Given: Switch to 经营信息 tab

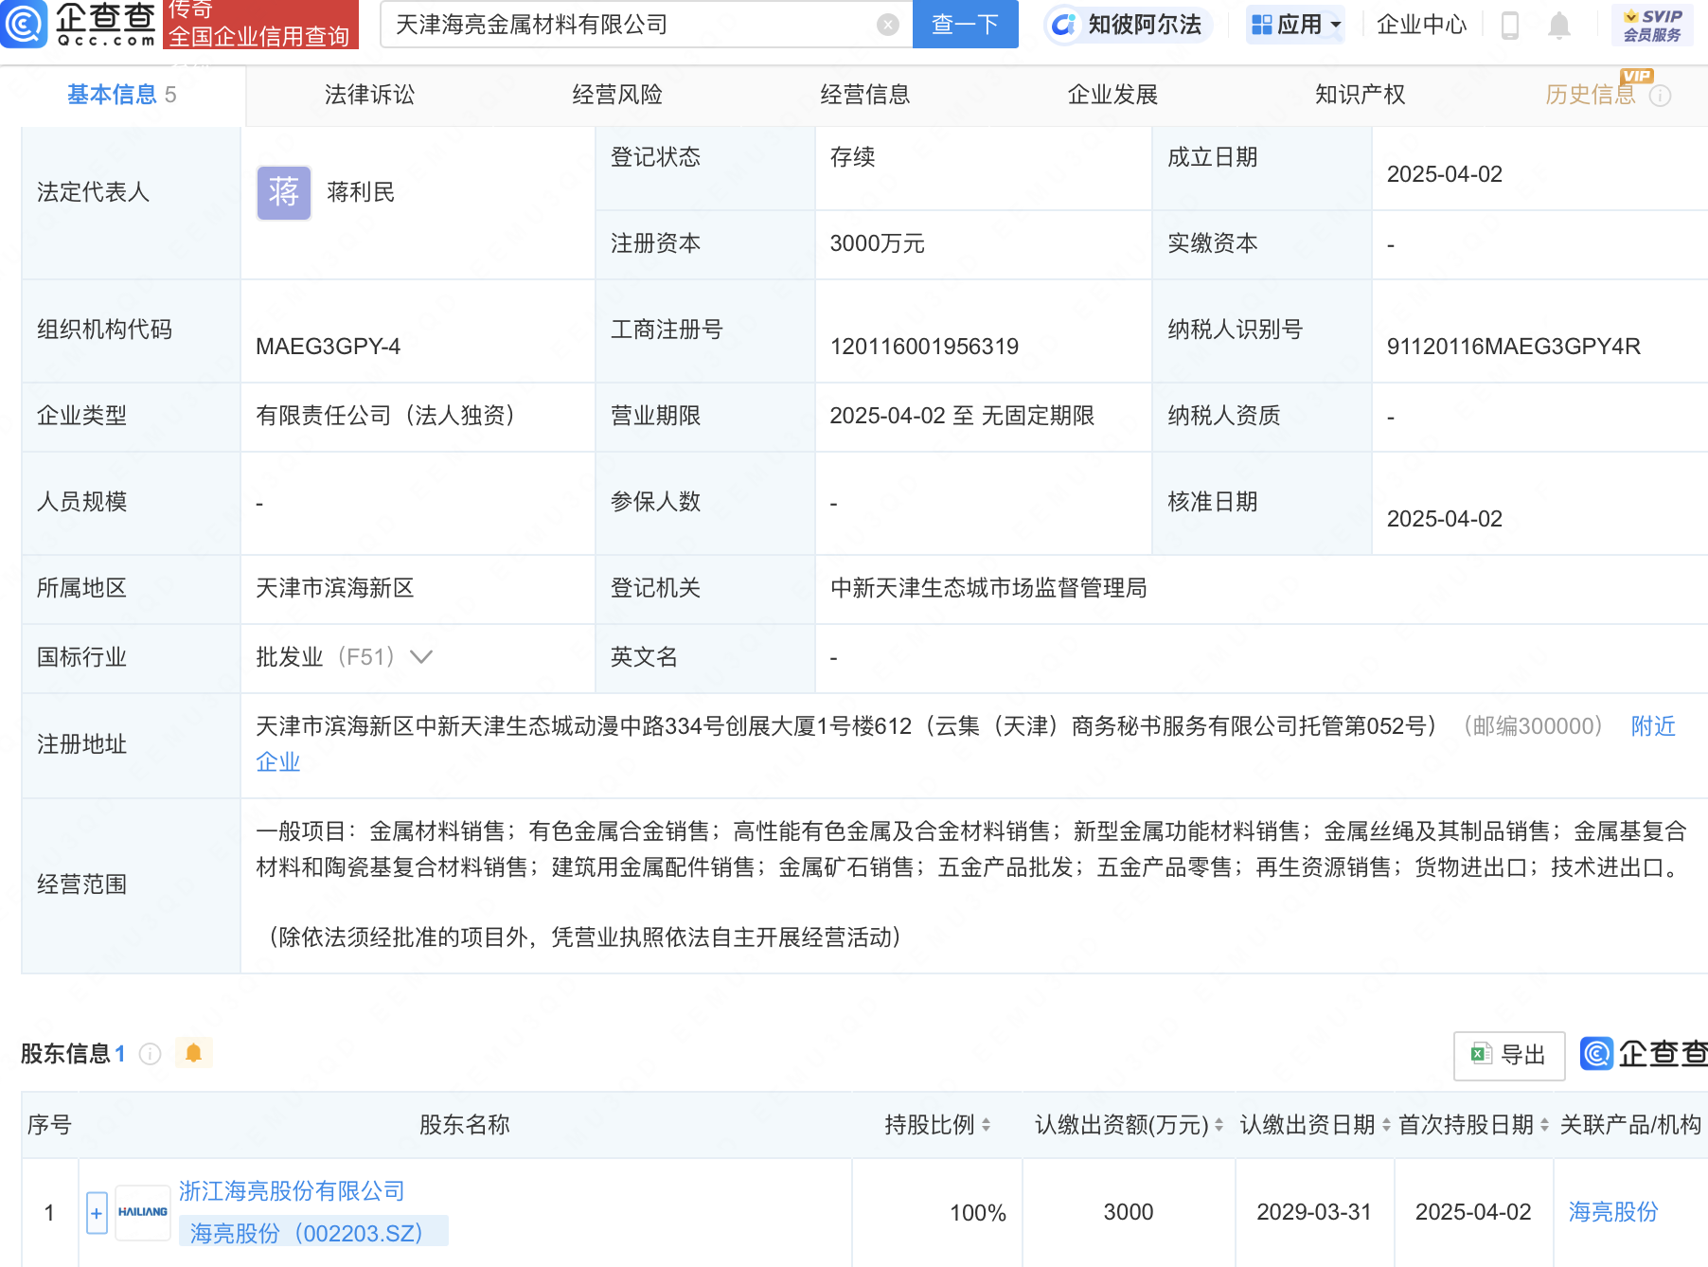Looking at the screenshot, I should click(865, 95).
